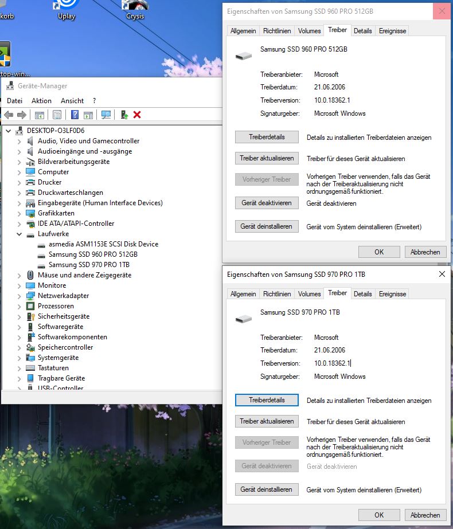The image size is (453, 529).
Task: Open Richtlinien tab in 970 PRO properties
Action: click(x=277, y=294)
